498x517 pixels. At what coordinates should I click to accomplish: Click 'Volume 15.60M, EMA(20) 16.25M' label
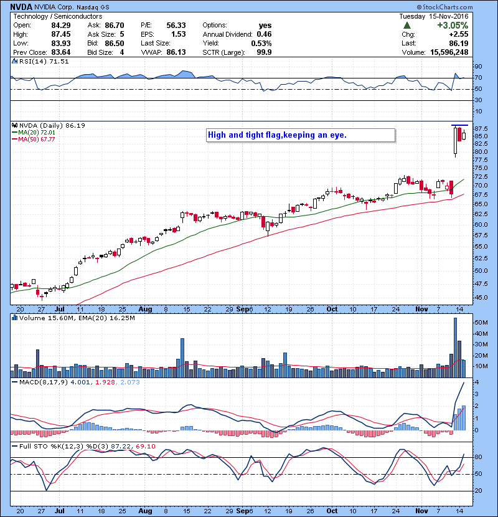[x=77, y=318]
